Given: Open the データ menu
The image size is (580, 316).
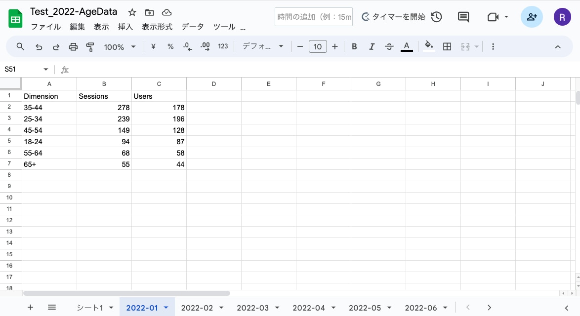Looking at the screenshot, I should tap(193, 27).
